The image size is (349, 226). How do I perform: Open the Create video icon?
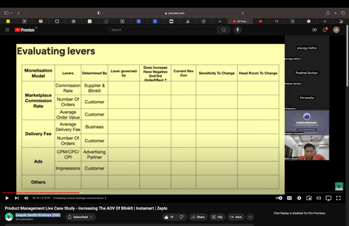314,30
